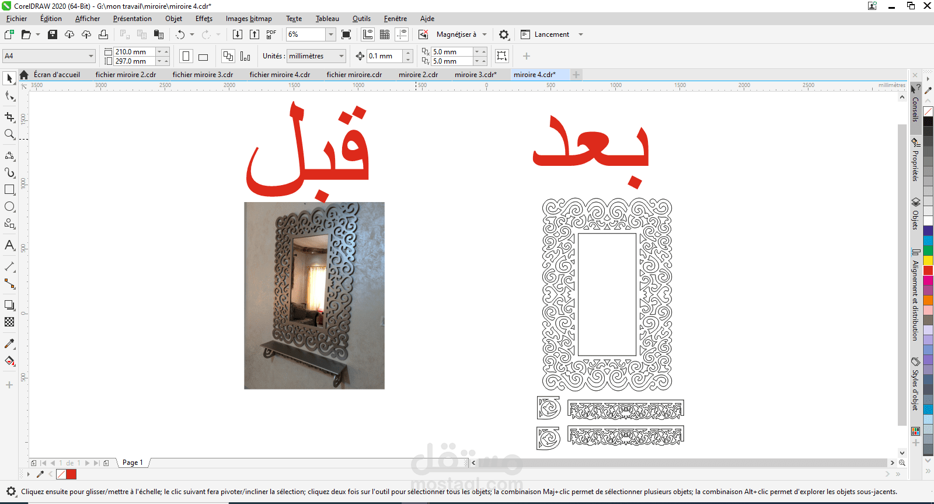The image size is (934, 504).
Task: Choose the no-color swatch atop the palette
Action: tap(928, 112)
